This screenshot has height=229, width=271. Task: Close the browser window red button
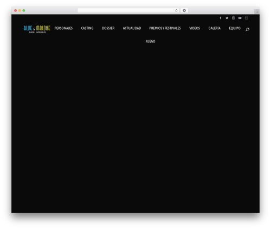16,10
